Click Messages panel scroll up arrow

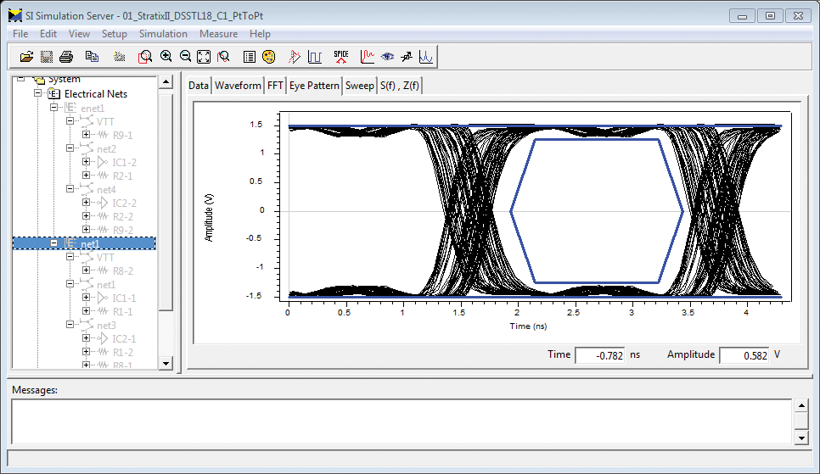pyautogui.click(x=801, y=405)
